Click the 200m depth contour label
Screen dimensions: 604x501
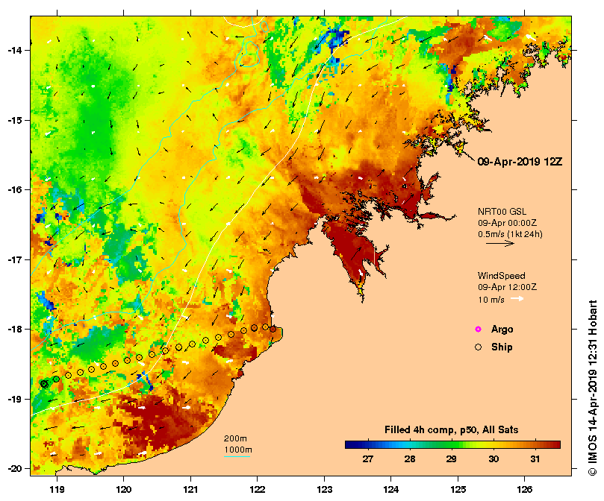click(235, 438)
